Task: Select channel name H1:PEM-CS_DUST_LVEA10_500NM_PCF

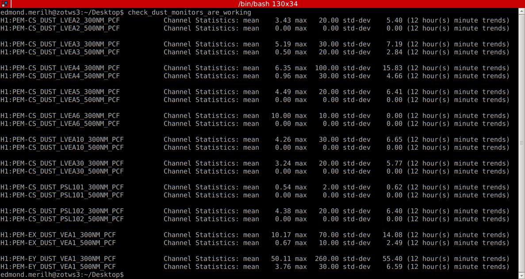Action: pos(62,148)
